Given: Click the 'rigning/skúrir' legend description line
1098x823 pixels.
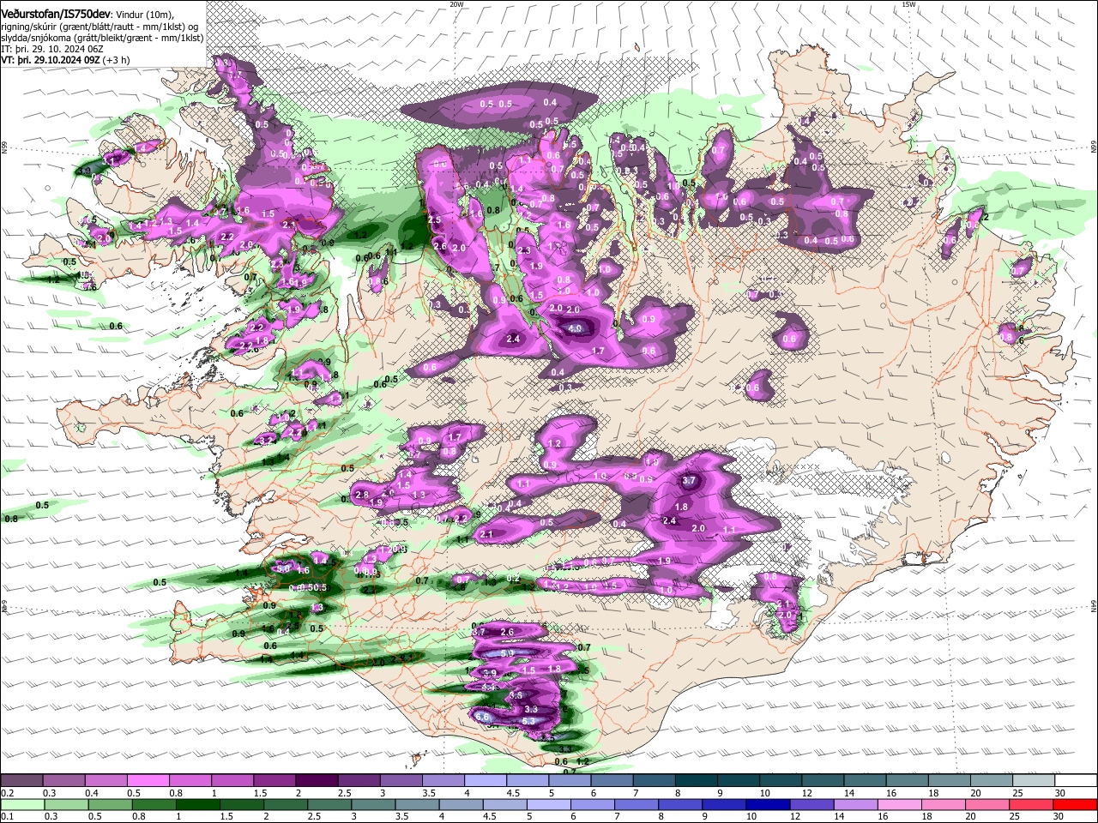Looking at the screenshot, I should [99, 26].
